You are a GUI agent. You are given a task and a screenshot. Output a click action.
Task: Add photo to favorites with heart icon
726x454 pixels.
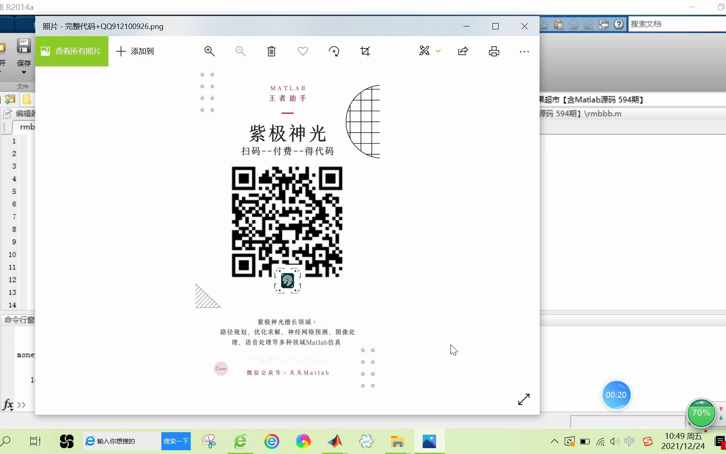tap(303, 51)
